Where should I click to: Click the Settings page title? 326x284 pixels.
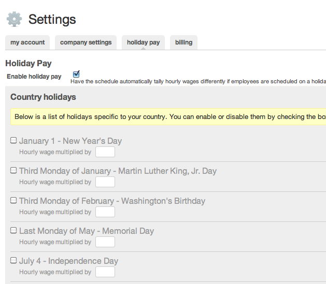point(52,20)
